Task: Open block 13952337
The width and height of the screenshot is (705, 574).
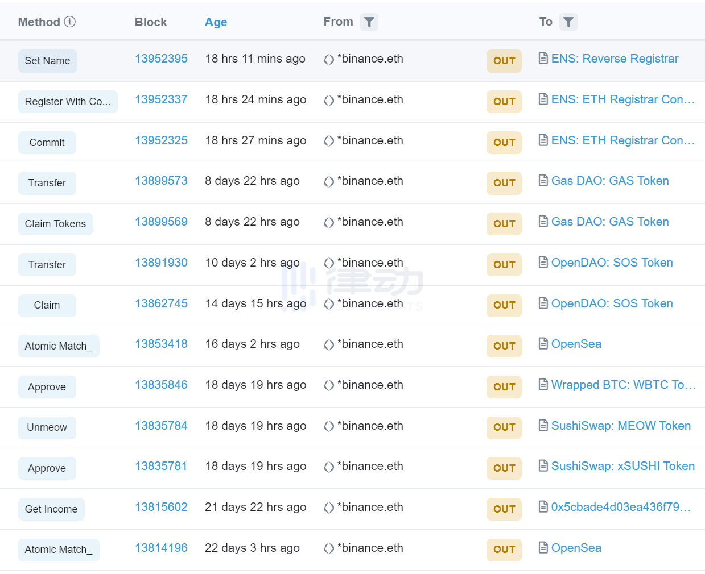Action: tap(161, 99)
